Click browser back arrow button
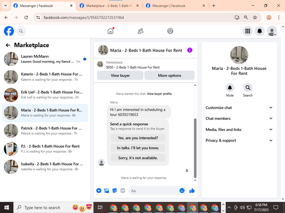This screenshot has height=213, width=285. (6, 18)
